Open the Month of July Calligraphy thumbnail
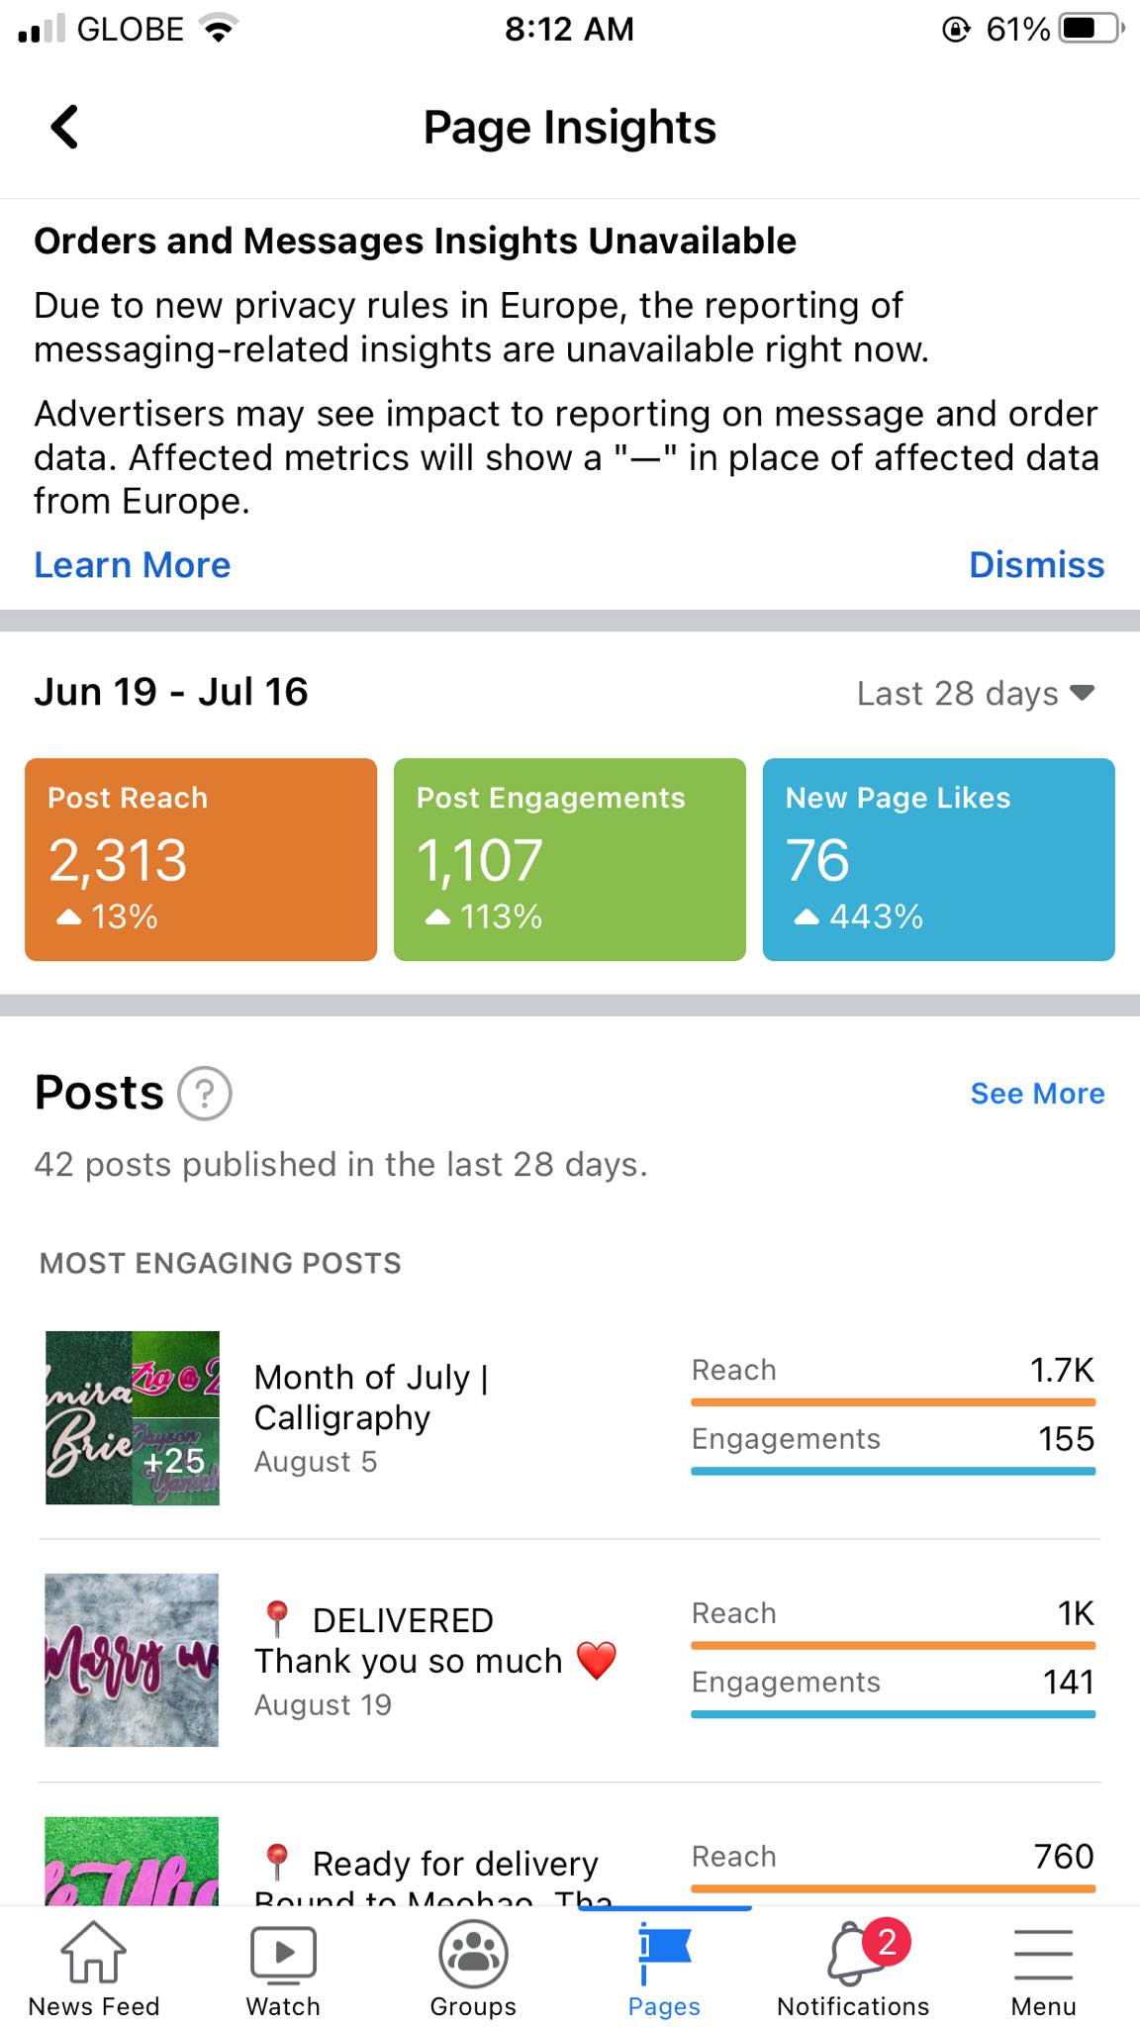 [x=133, y=1417]
